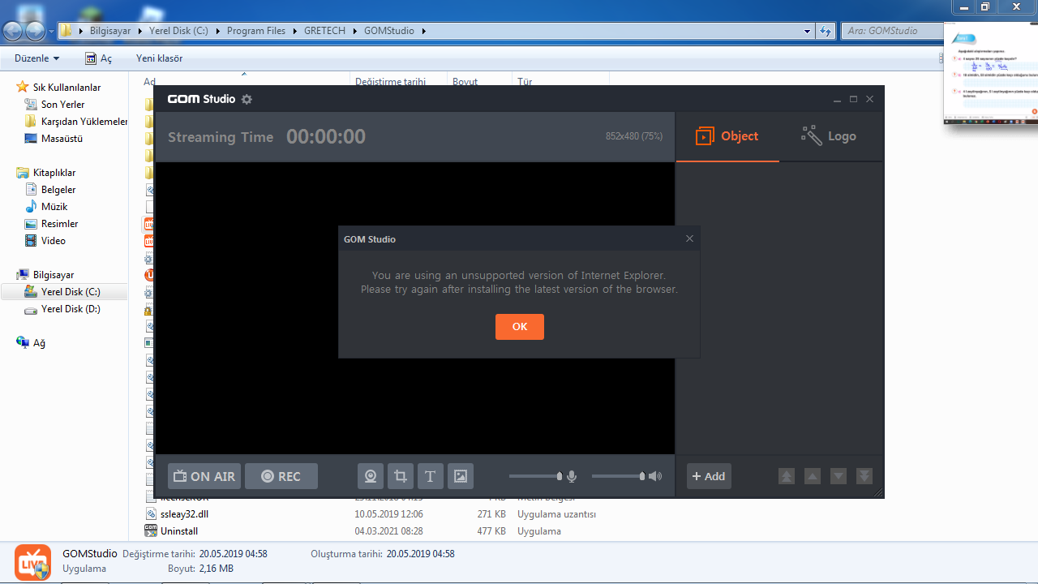Expand the address bar history dropdown
Screen dimensions: 1038x584
click(807, 31)
